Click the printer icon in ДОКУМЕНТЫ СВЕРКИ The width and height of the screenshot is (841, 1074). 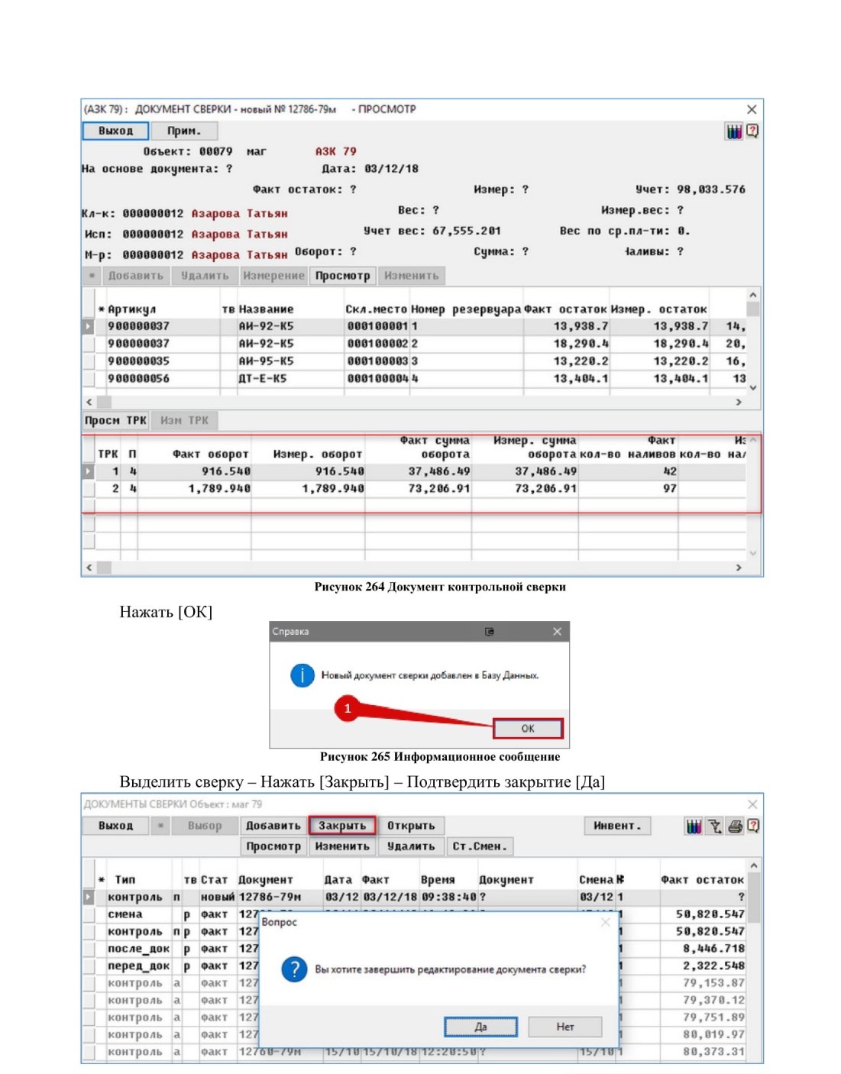click(x=735, y=826)
